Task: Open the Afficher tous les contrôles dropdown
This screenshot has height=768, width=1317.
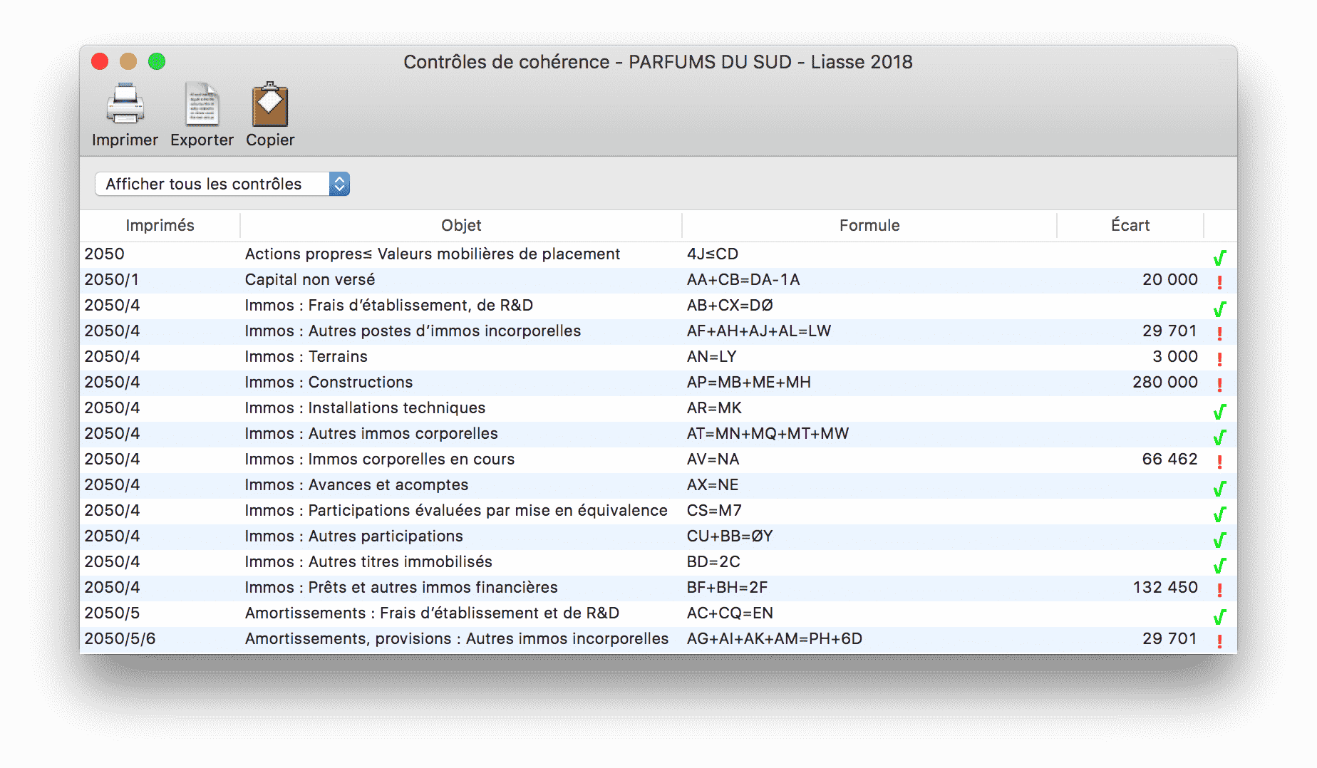Action: tap(222, 184)
